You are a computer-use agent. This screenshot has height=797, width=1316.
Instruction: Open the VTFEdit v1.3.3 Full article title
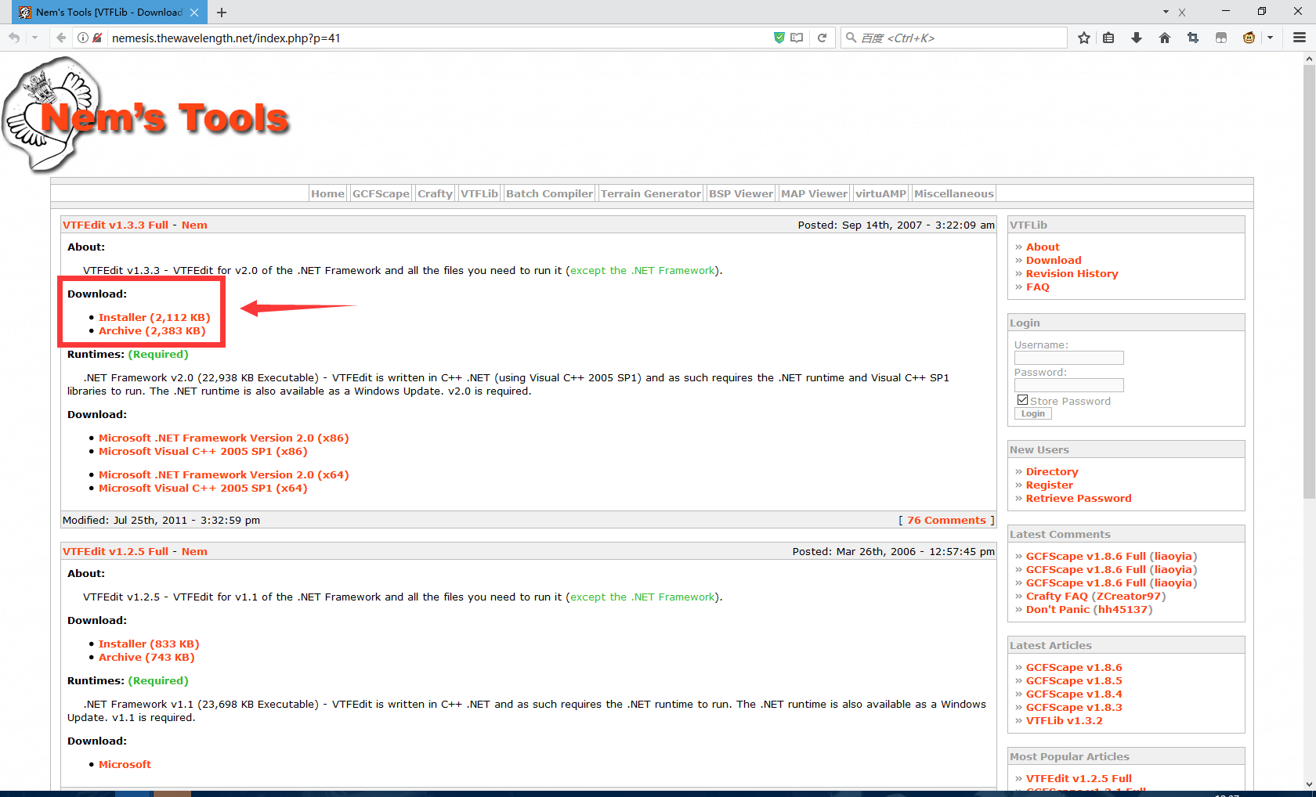[115, 225]
